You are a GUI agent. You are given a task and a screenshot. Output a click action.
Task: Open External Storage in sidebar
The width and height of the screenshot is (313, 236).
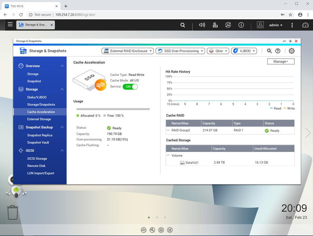[x=39, y=119]
